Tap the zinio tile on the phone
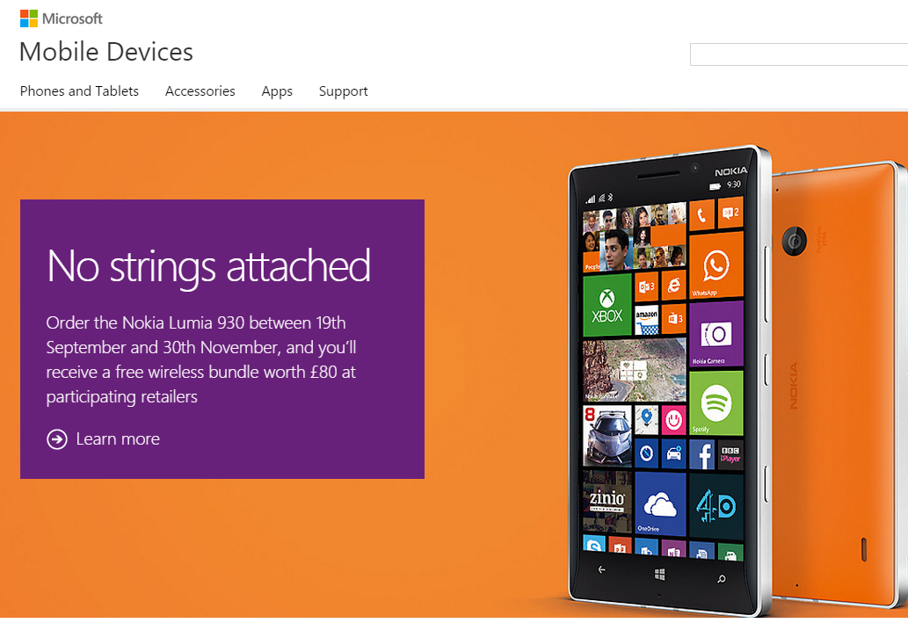This screenshot has height=623, width=908. click(607, 502)
